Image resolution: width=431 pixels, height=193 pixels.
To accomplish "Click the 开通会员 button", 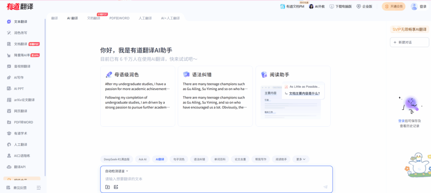I will point(394,7).
